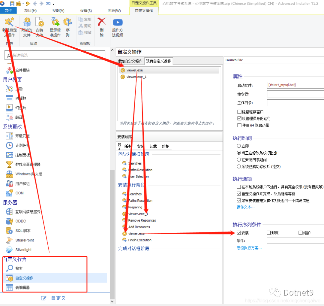The height and width of the screenshot is (306, 324).
Task: Click the Save icon in quick access toolbar
Action: (x=12, y=4)
